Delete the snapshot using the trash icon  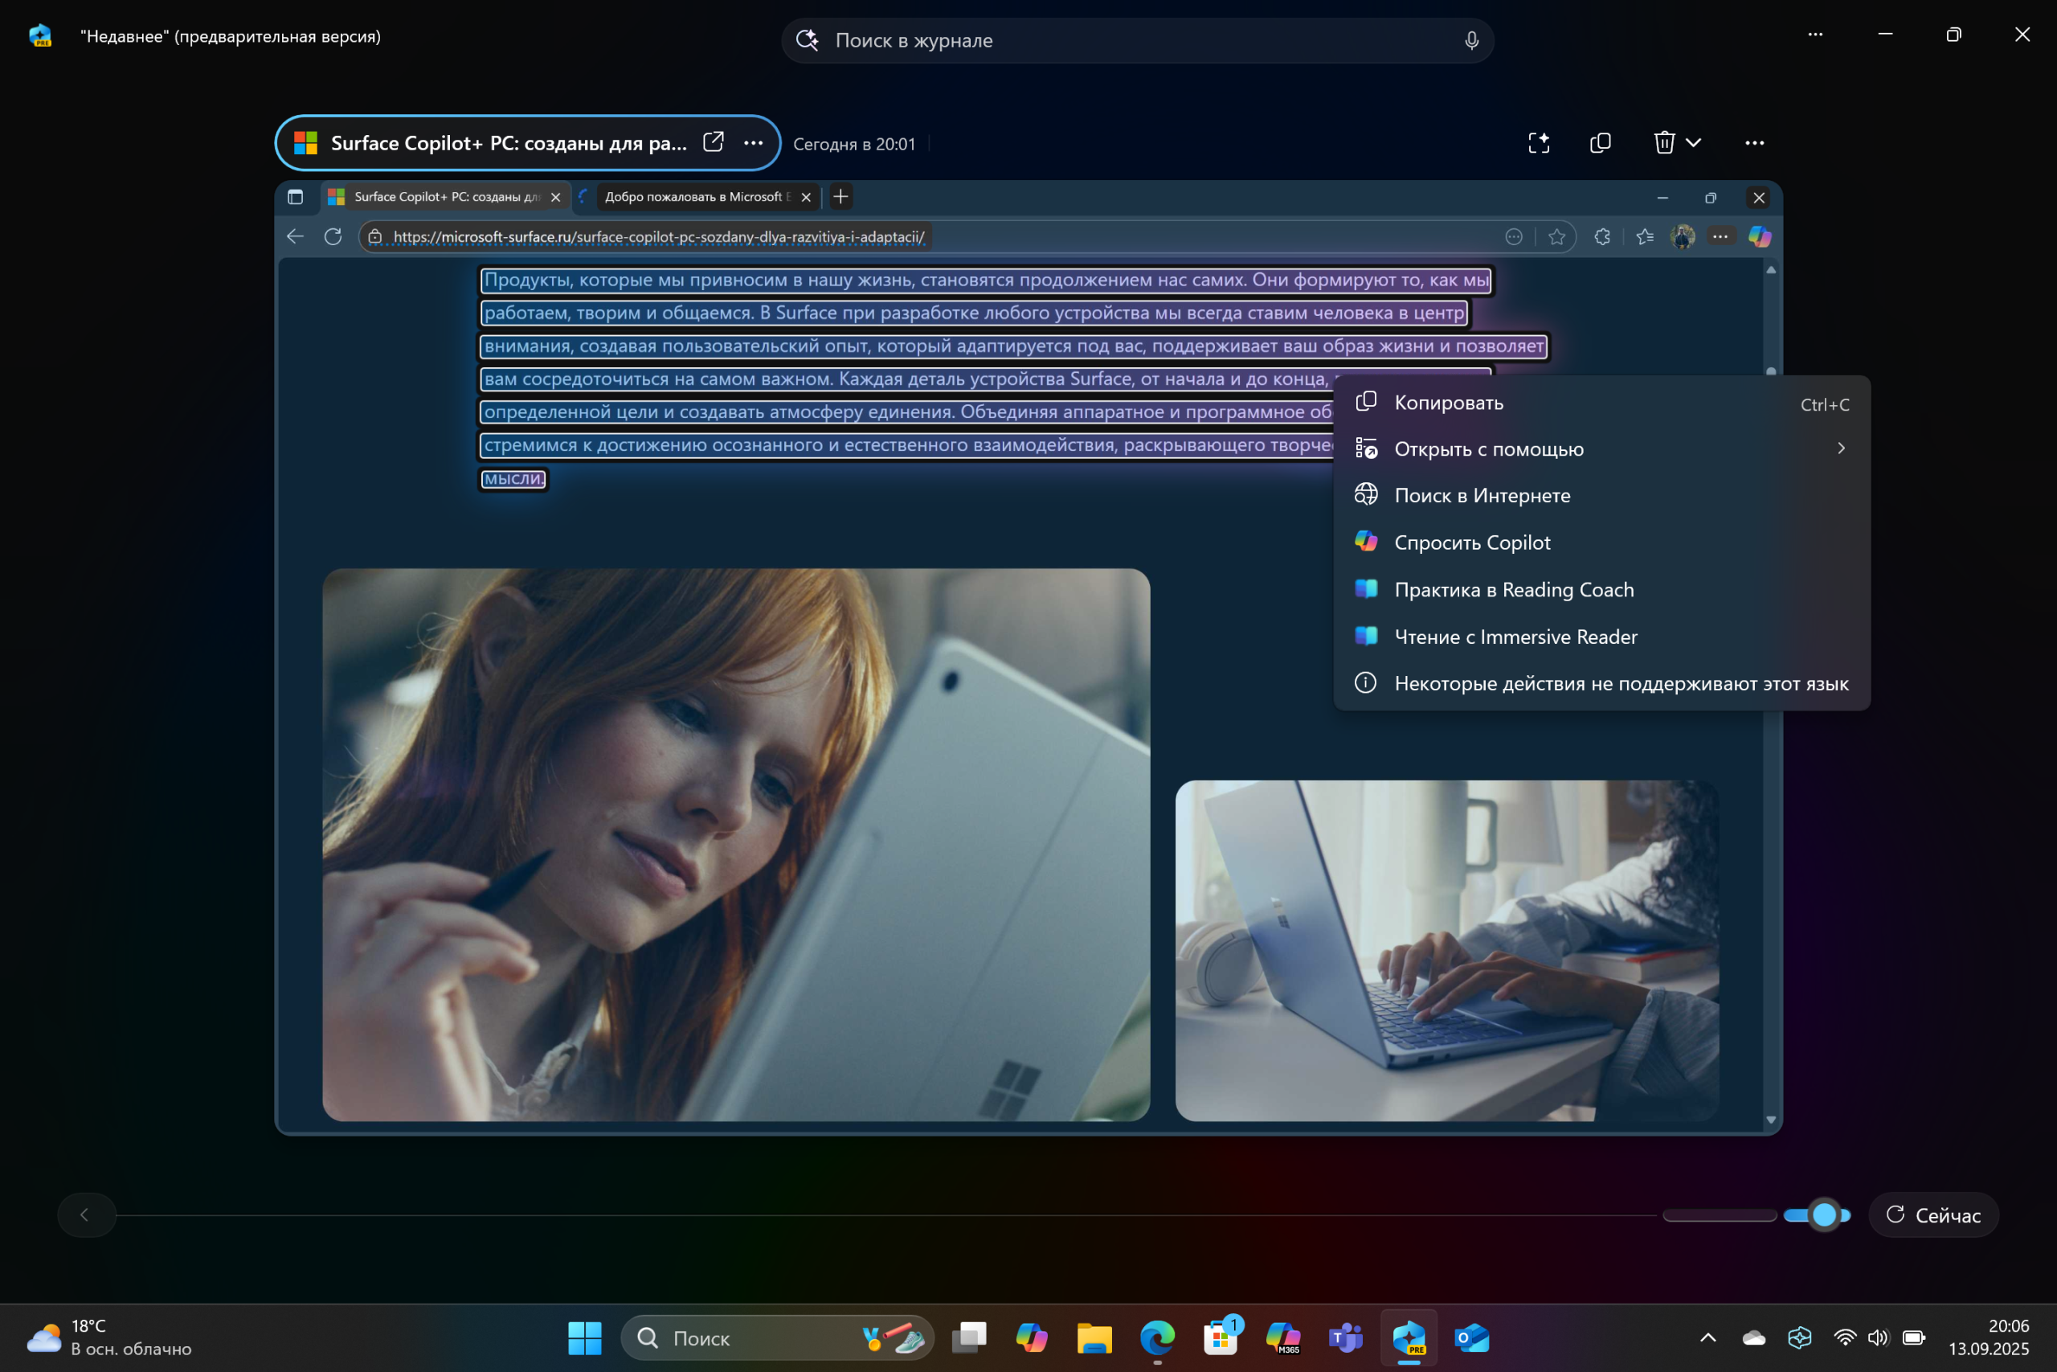1663,142
